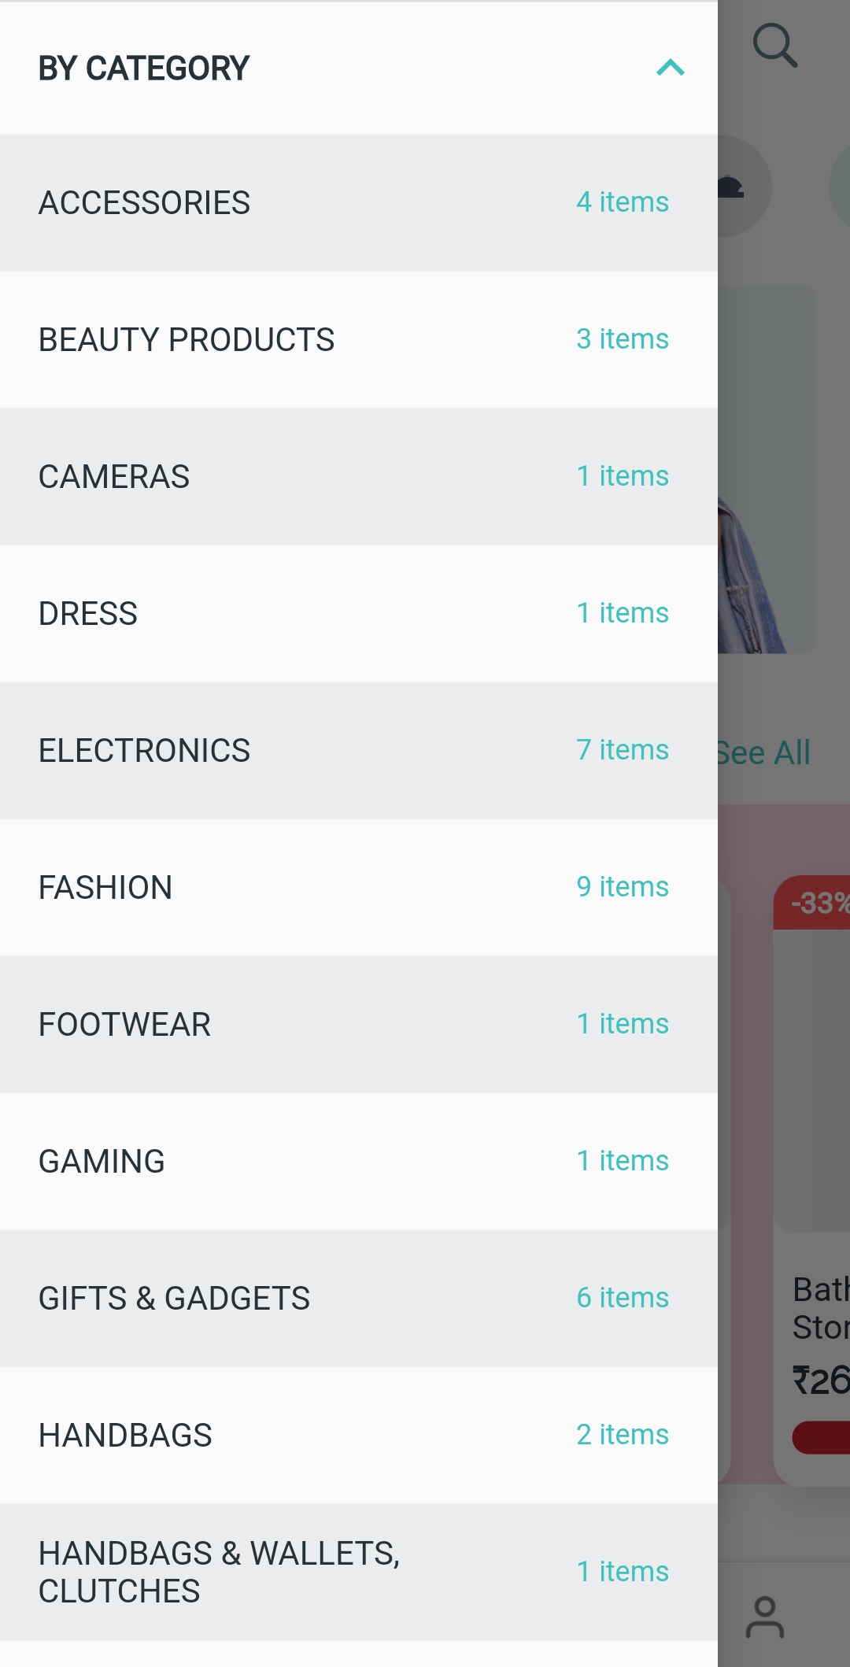The image size is (850, 1667).
Task: Open the denim jacket banner image
Action: tap(765, 469)
